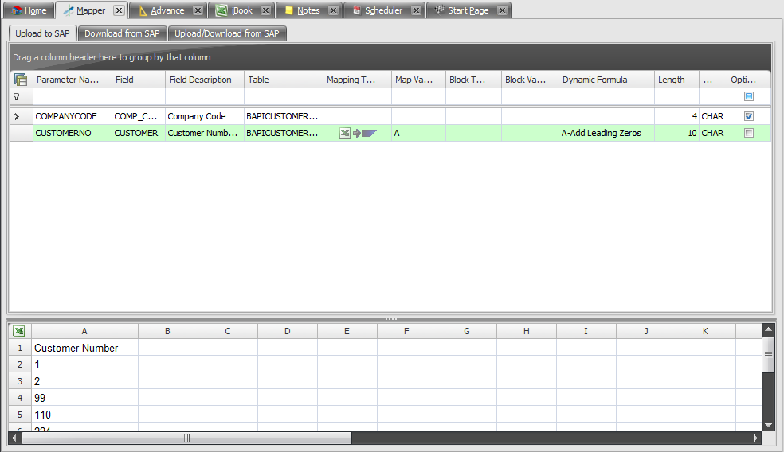Close the Scheduler tab

(x=415, y=10)
